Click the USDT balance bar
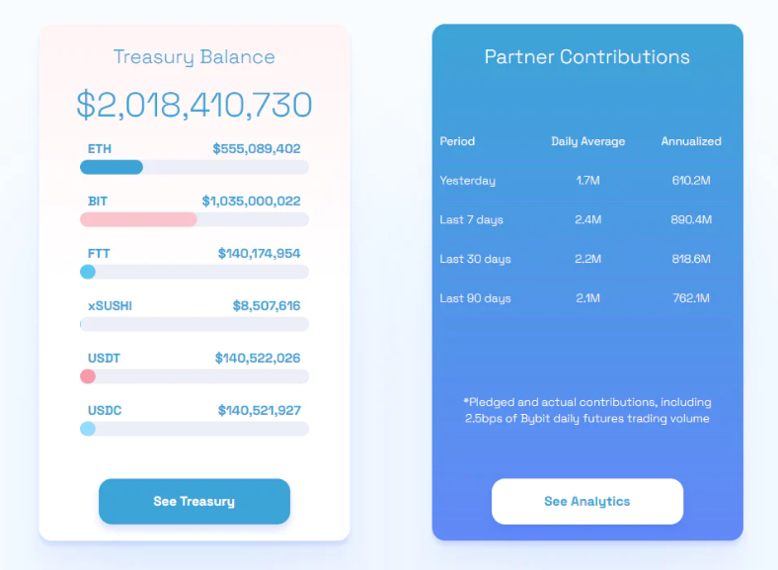Screen dimensions: 778x570 coord(194,376)
